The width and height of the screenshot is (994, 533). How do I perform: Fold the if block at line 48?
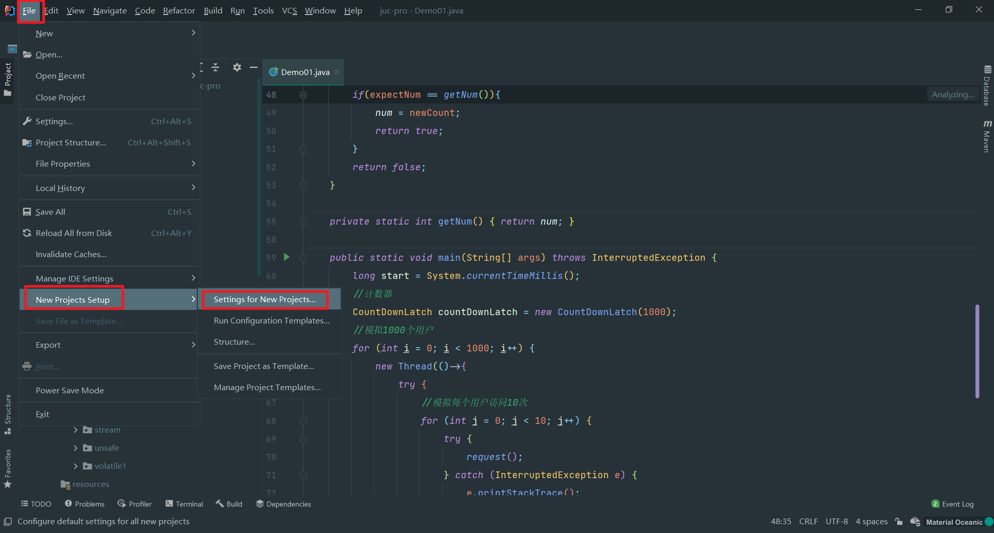coord(303,95)
